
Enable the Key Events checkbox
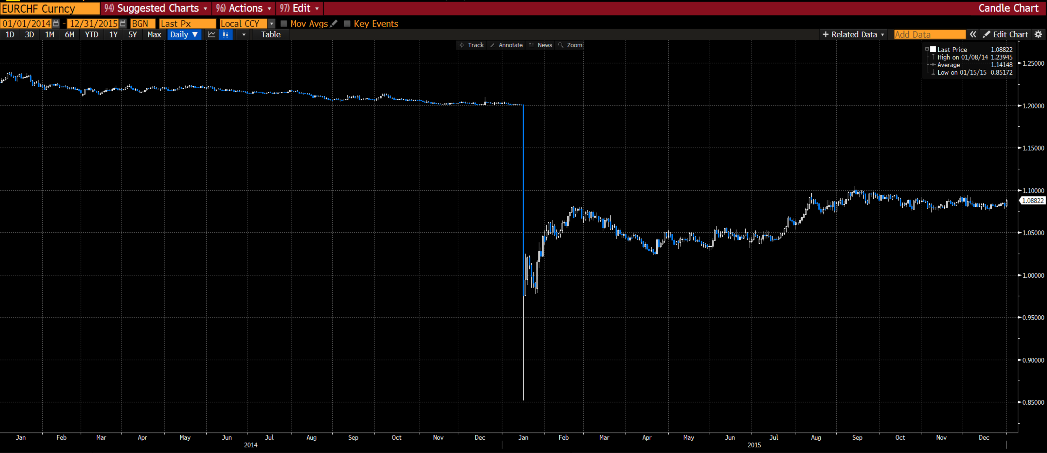click(347, 24)
